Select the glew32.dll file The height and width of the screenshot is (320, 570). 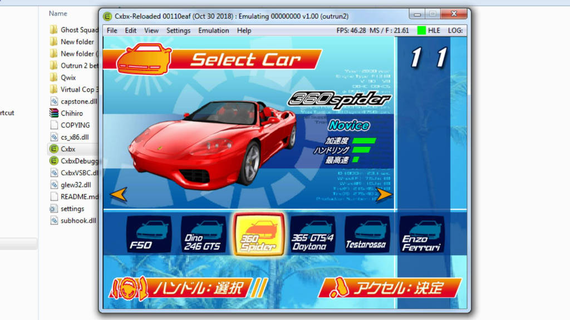pyautogui.click(x=71, y=184)
